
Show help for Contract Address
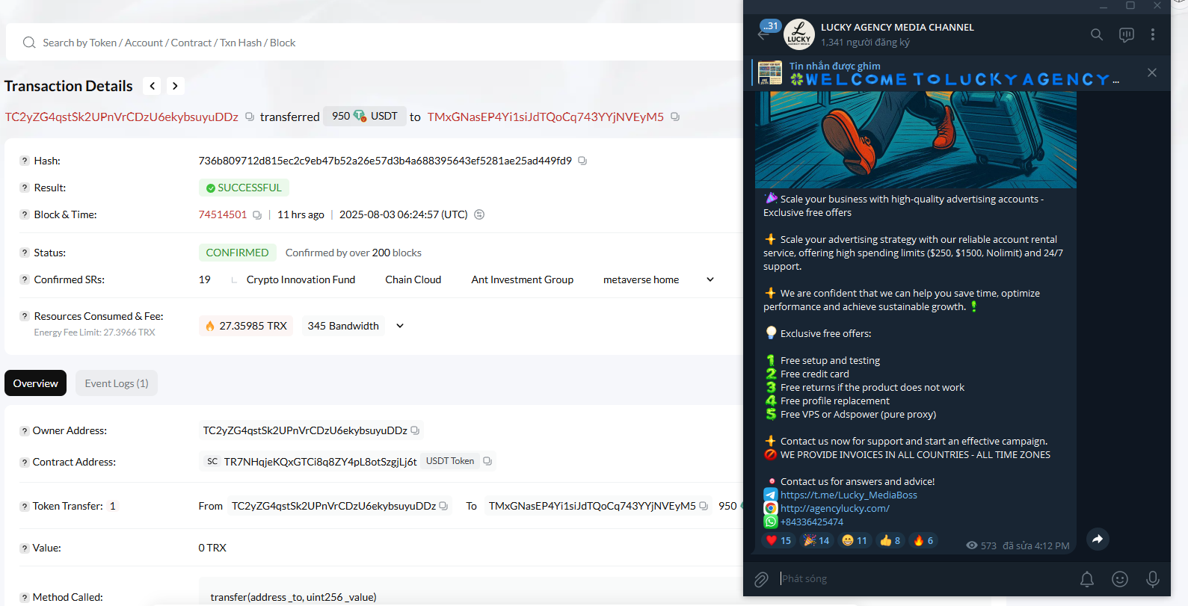pyautogui.click(x=25, y=463)
